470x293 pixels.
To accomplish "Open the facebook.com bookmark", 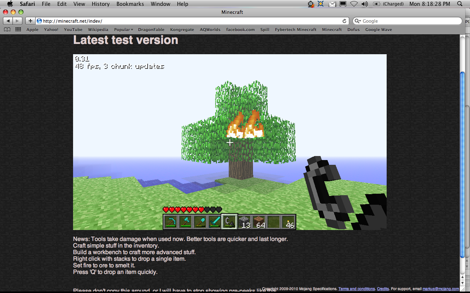I will click(241, 30).
